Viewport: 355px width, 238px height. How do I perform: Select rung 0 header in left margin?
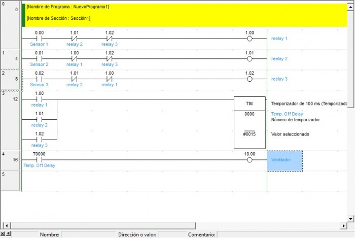coord(10,25)
